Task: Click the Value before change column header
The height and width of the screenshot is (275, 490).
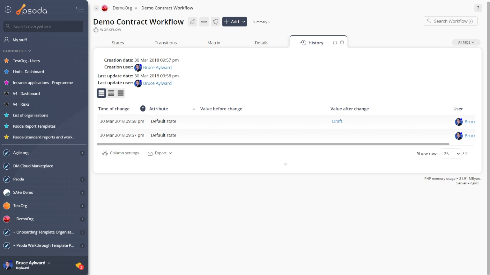Action: (221, 109)
